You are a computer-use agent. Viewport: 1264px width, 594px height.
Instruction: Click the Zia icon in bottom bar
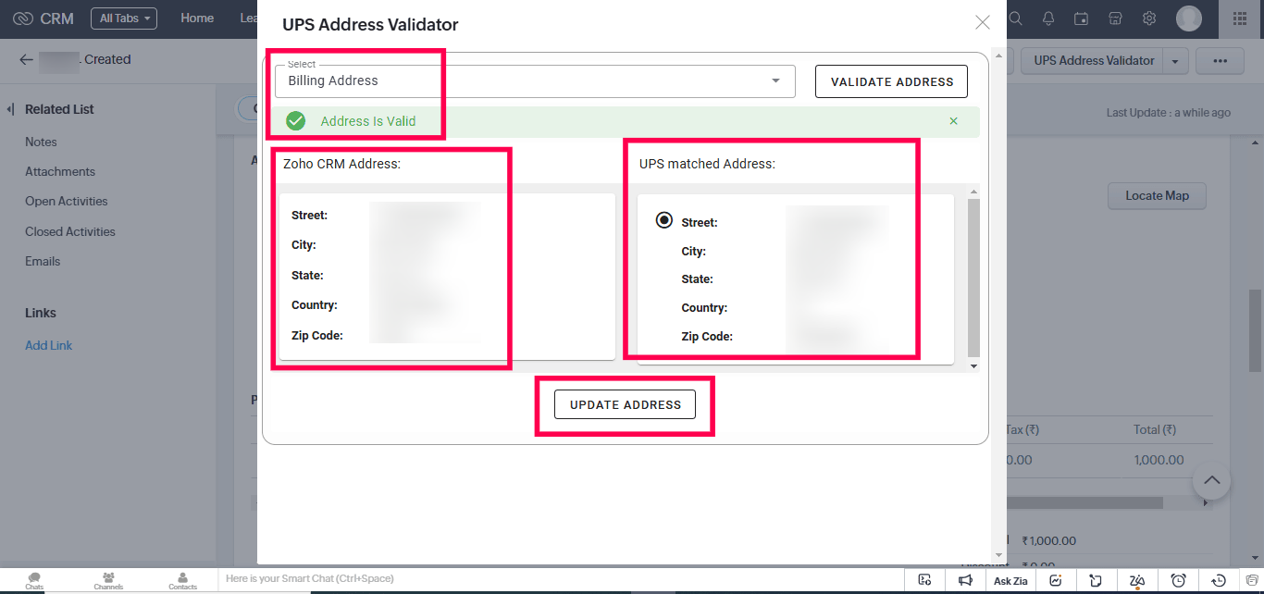(x=1137, y=580)
